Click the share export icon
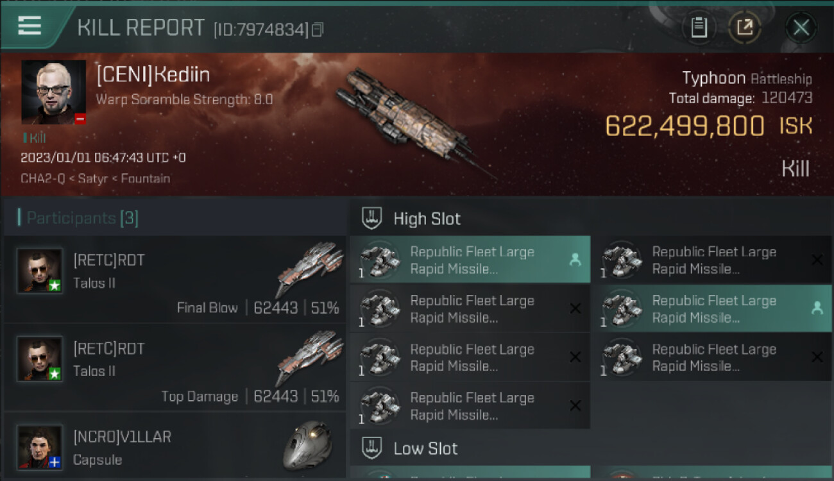Image resolution: width=834 pixels, height=481 pixels. pyautogui.click(x=745, y=28)
